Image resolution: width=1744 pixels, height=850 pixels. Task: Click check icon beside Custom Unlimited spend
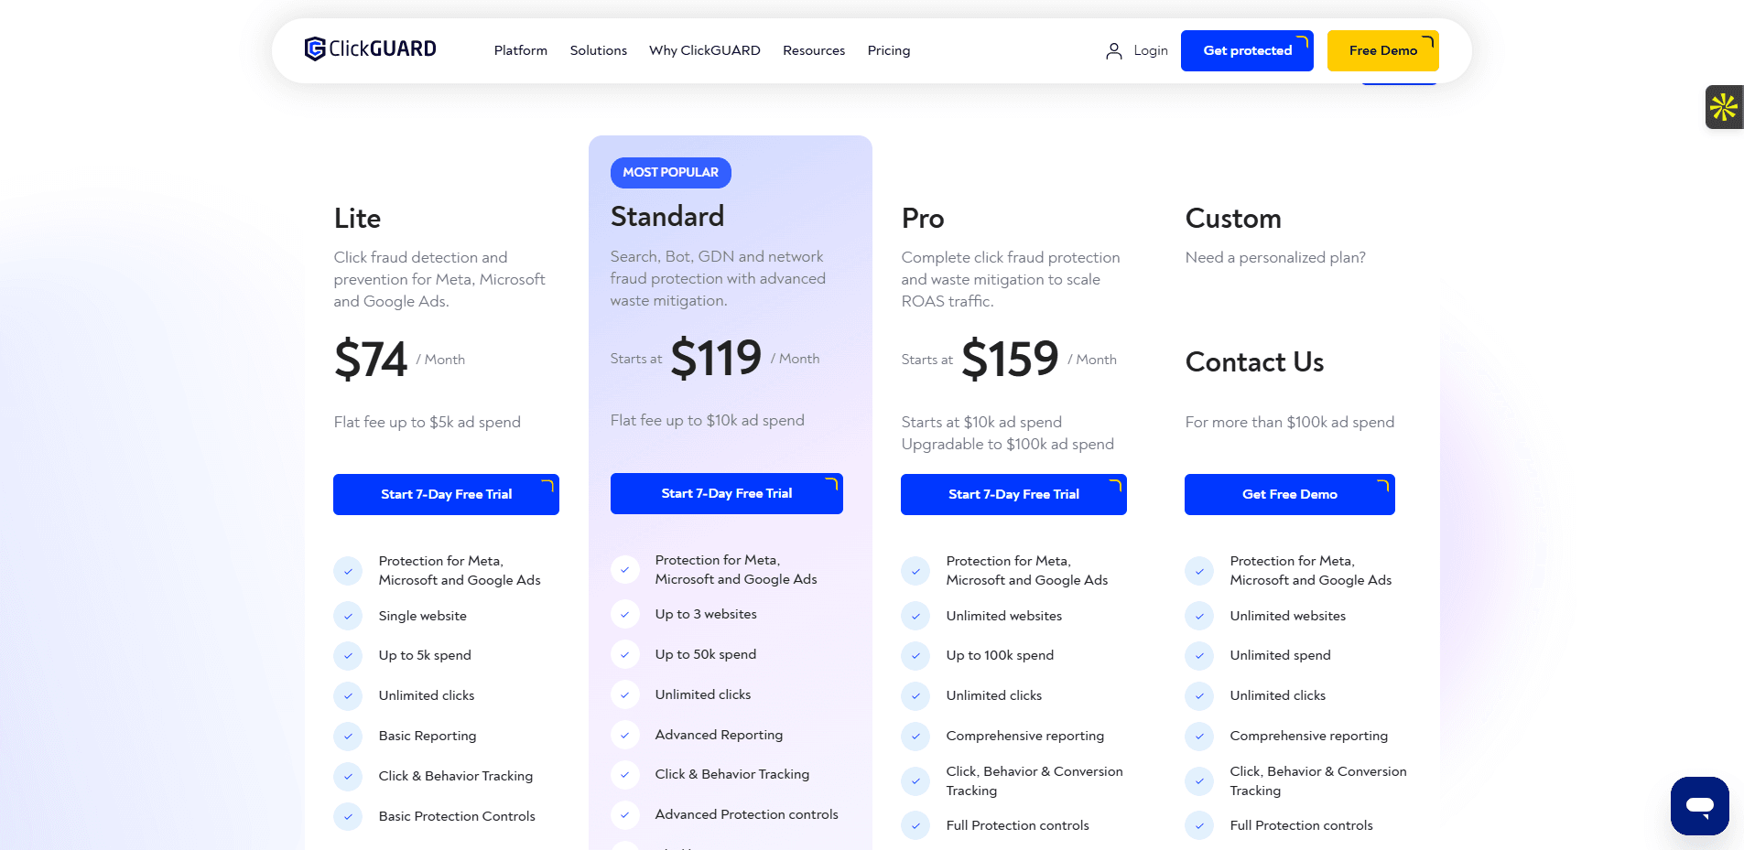point(1199,656)
